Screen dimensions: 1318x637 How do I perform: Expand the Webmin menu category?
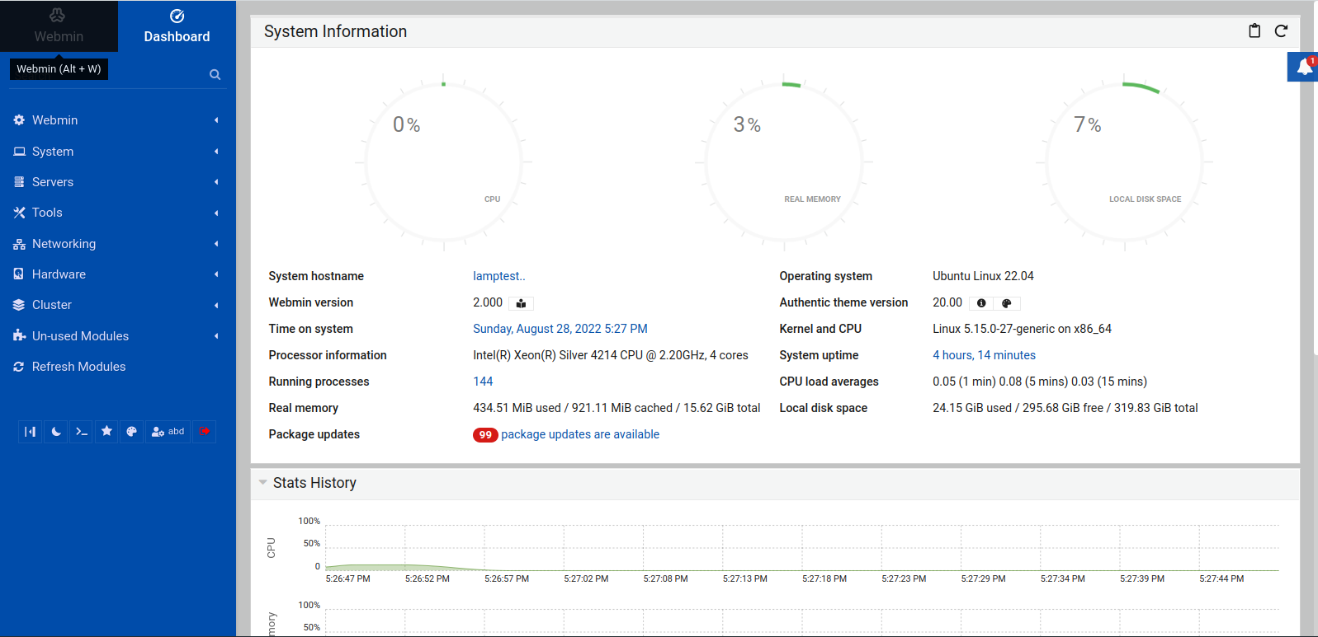coord(118,120)
